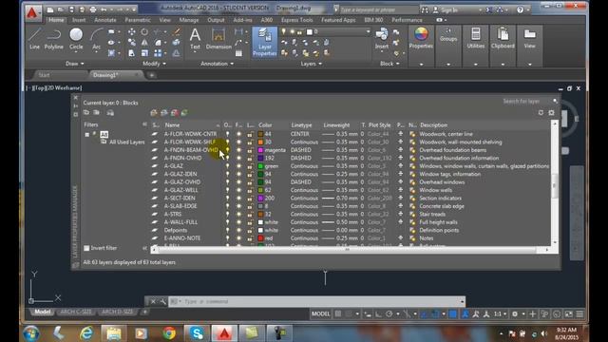Viewport: 608px width, 342px height.
Task: Click Layer States Manager icon
Action: 110,113
